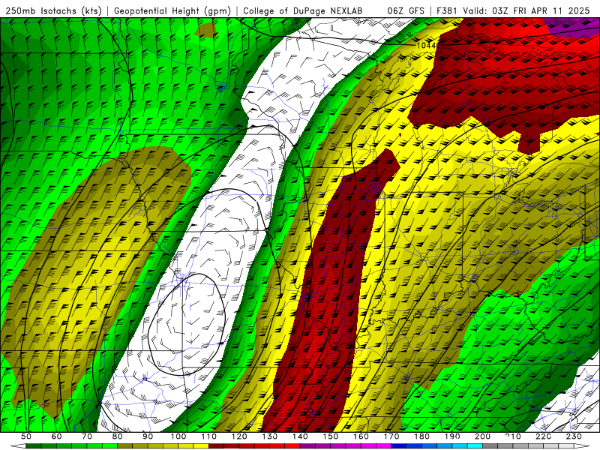
Task: Click the '06Z GFS' model run label
Action: tap(406, 10)
